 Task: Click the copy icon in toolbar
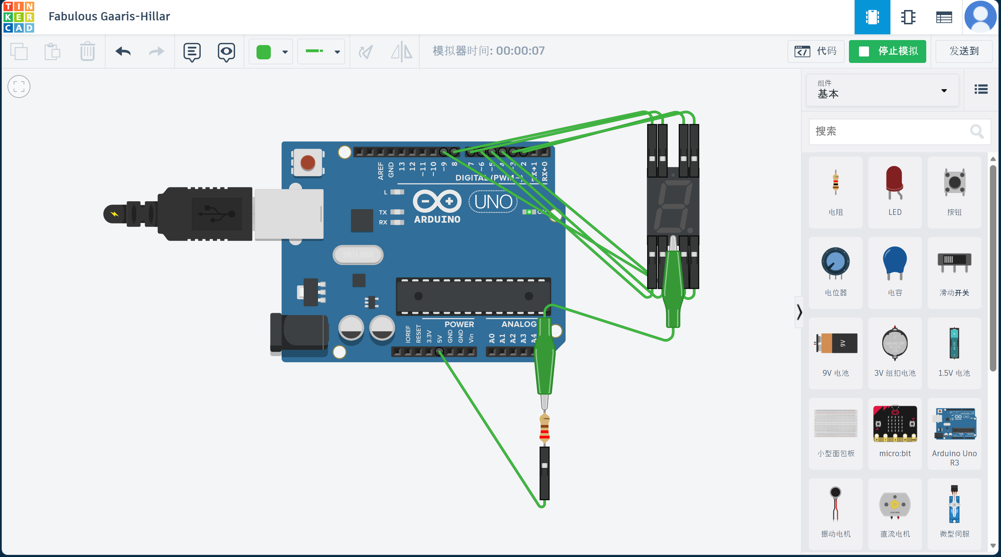[x=19, y=51]
